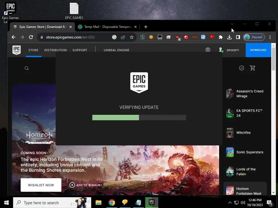
Task: Click the uBlock Origin extension icon
Action: pos(178,37)
